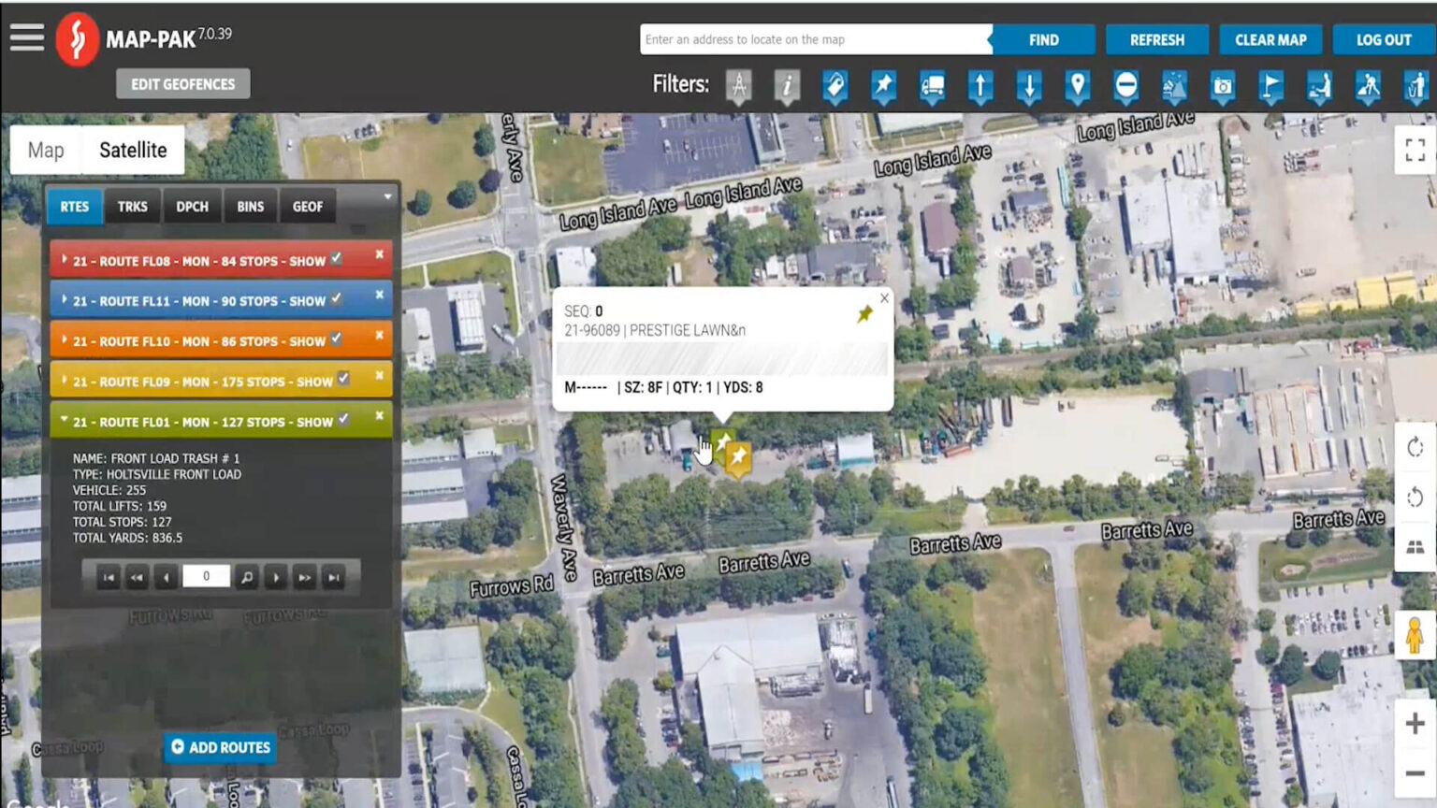
Task: Open EDIT GEOFENCES
Action: 182,83
